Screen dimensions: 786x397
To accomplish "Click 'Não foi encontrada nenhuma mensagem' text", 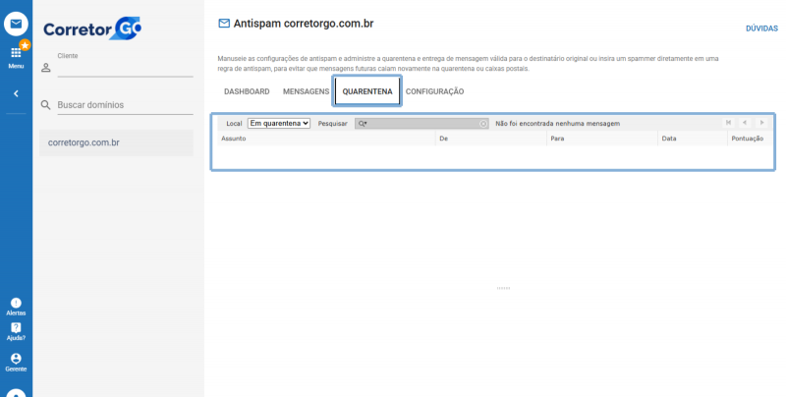I will (x=557, y=124).
